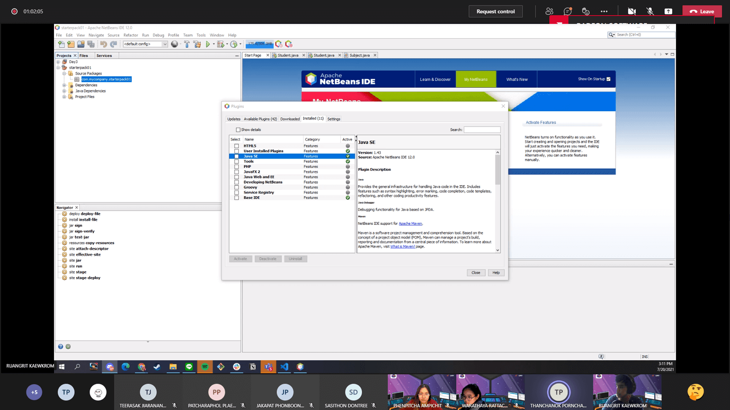The width and height of the screenshot is (730, 410).
Task: Click Debug Project toolbar icon
Action: pyautogui.click(x=221, y=44)
